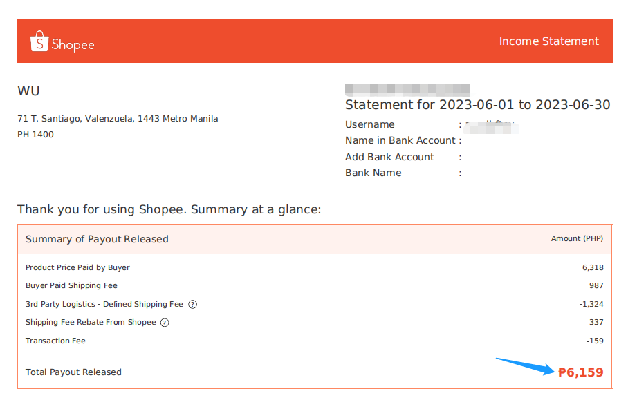Click the total payout amount ₱6,159
637x400 pixels.
(580, 372)
